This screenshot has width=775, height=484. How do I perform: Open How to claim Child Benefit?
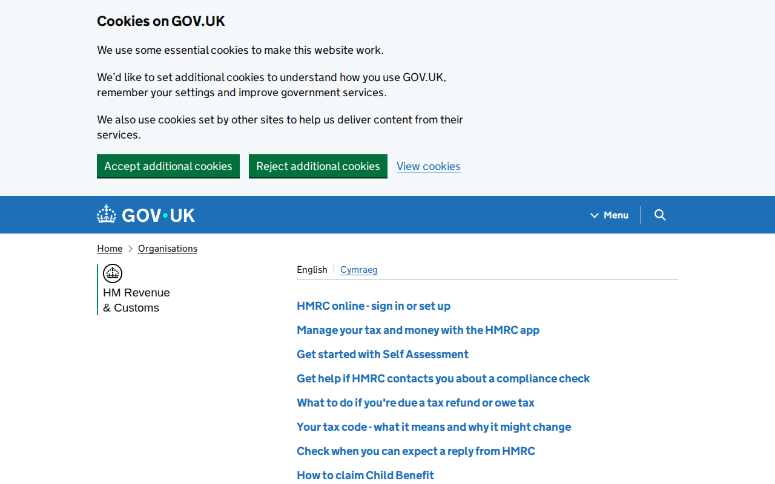pos(365,475)
